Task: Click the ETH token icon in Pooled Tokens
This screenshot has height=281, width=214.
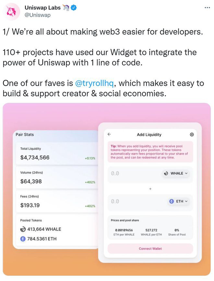Action: pyautogui.click(x=23, y=239)
